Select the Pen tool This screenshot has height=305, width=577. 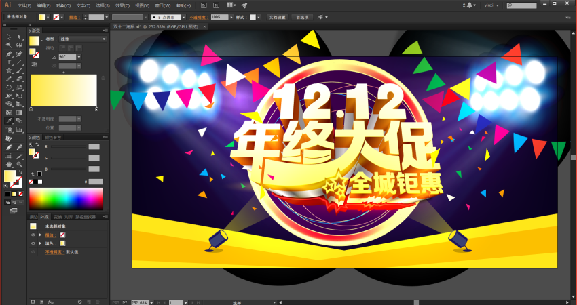coord(9,54)
